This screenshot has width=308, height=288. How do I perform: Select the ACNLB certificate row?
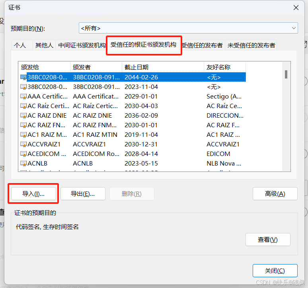click(x=133, y=164)
